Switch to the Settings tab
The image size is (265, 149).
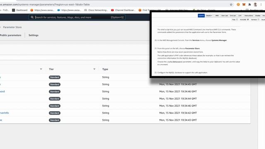[34, 35]
